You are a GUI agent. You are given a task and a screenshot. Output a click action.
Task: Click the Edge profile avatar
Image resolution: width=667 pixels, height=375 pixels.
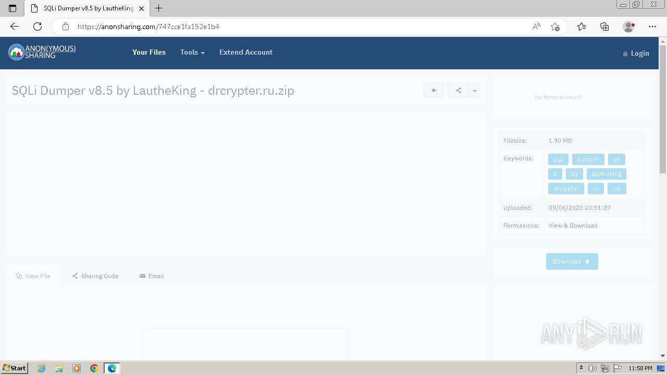coord(628,27)
